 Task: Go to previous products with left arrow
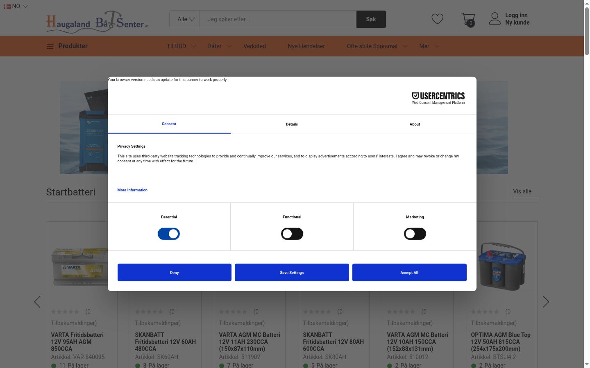37,302
